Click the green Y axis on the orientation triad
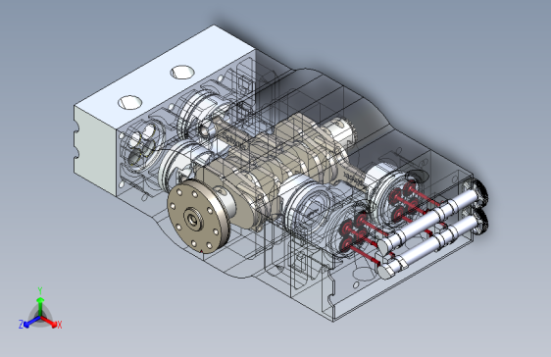 coord(40,305)
